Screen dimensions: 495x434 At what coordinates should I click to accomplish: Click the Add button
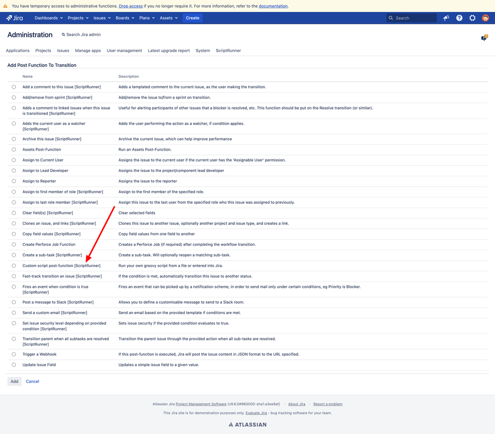coord(14,381)
